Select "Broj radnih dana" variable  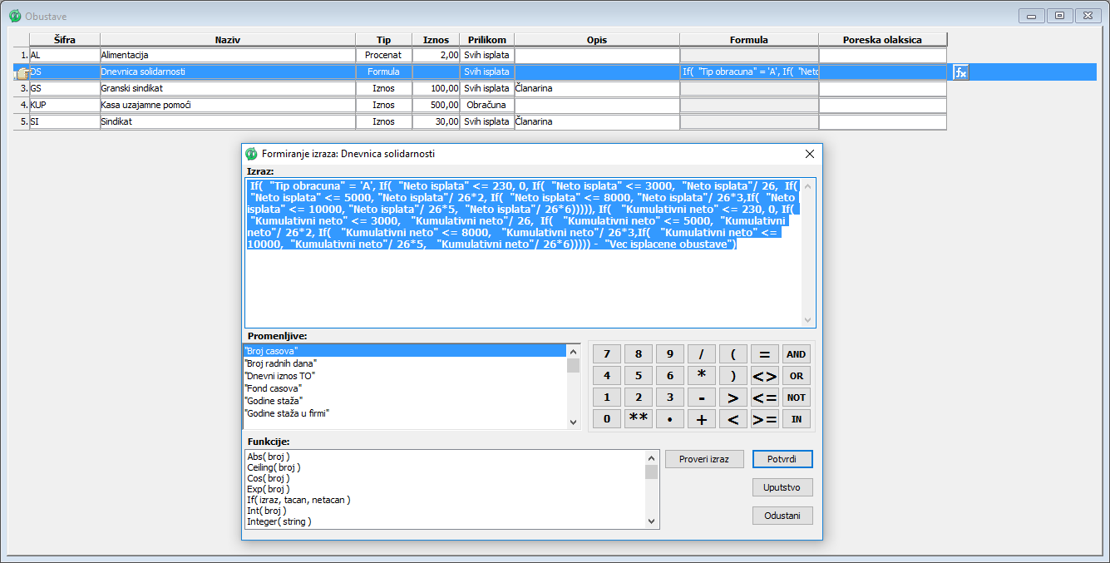coord(281,363)
